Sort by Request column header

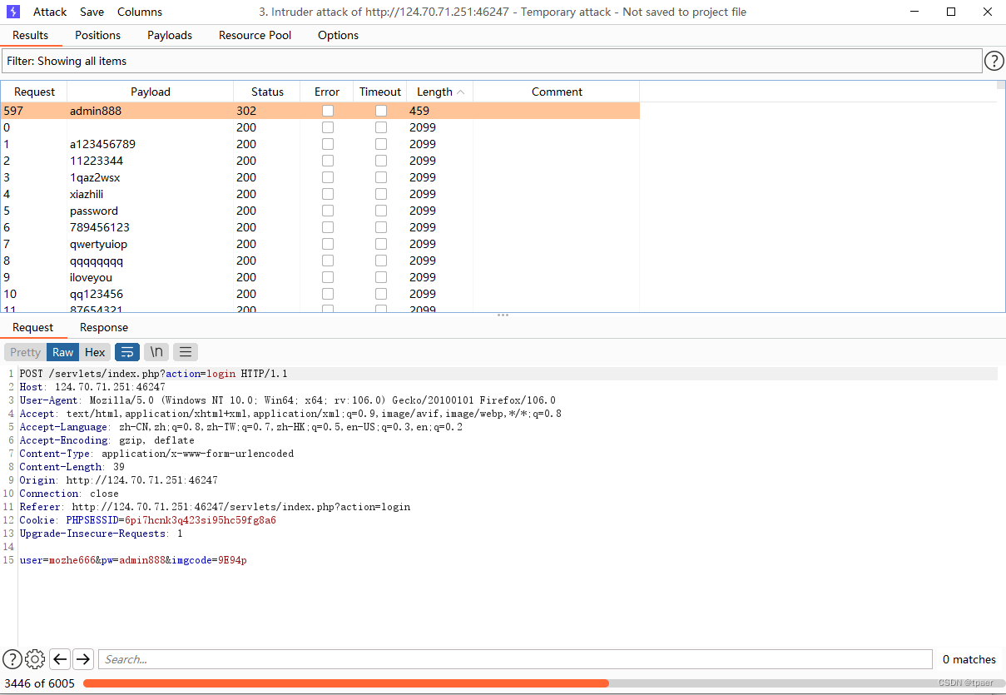pyautogui.click(x=34, y=92)
